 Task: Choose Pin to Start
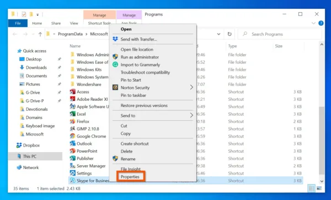coord(131,80)
